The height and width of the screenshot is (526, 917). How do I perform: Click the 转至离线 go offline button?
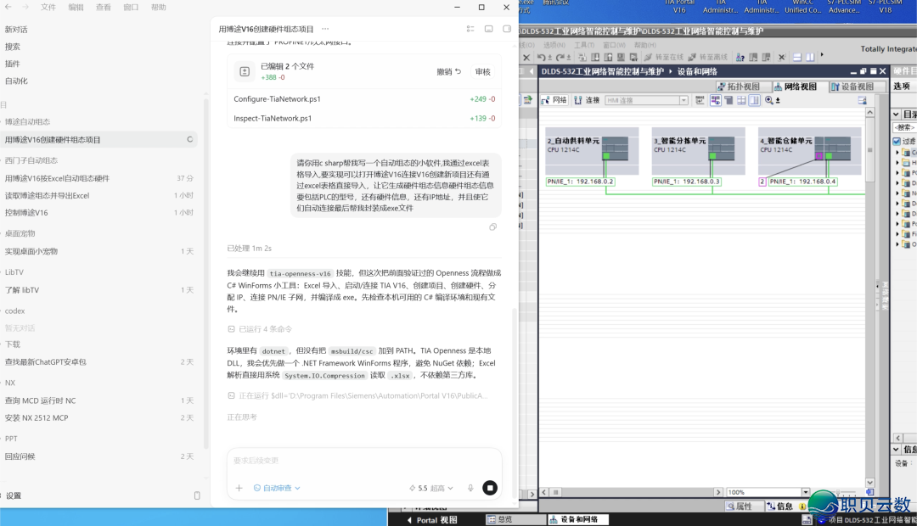[x=708, y=58]
